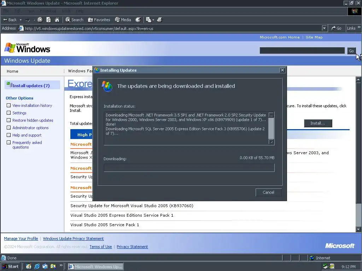
Task: Open Administrator options
Action: click(30, 128)
